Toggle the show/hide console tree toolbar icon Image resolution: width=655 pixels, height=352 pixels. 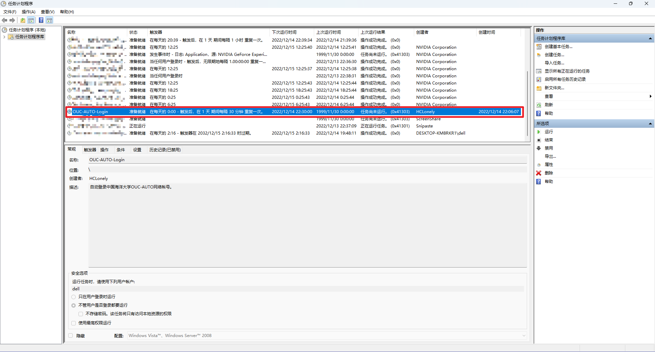pyautogui.click(x=31, y=20)
